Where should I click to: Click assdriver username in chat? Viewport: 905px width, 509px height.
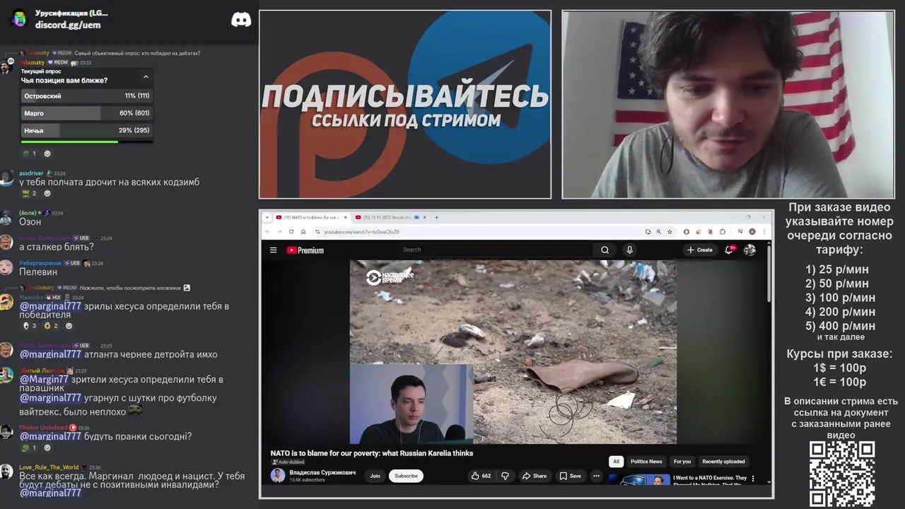(31, 173)
